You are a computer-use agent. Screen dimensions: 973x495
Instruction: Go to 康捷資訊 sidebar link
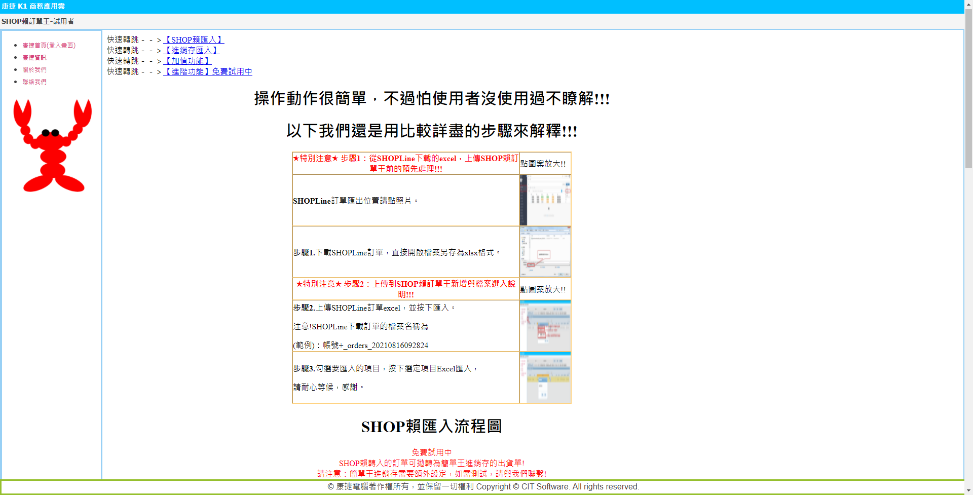click(34, 58)
